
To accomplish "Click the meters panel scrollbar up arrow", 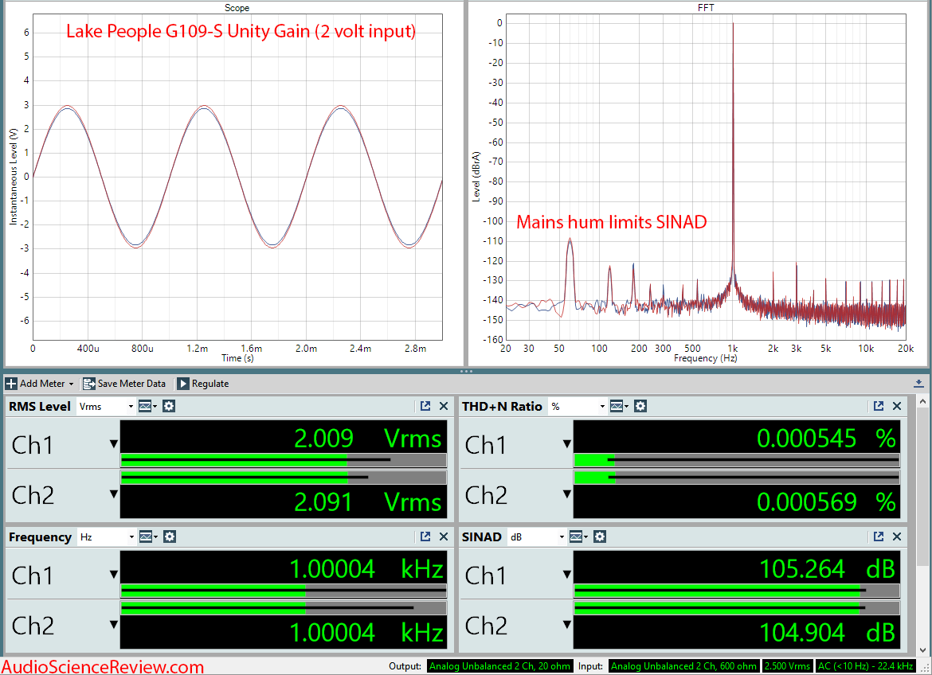I will pos(922,402).
